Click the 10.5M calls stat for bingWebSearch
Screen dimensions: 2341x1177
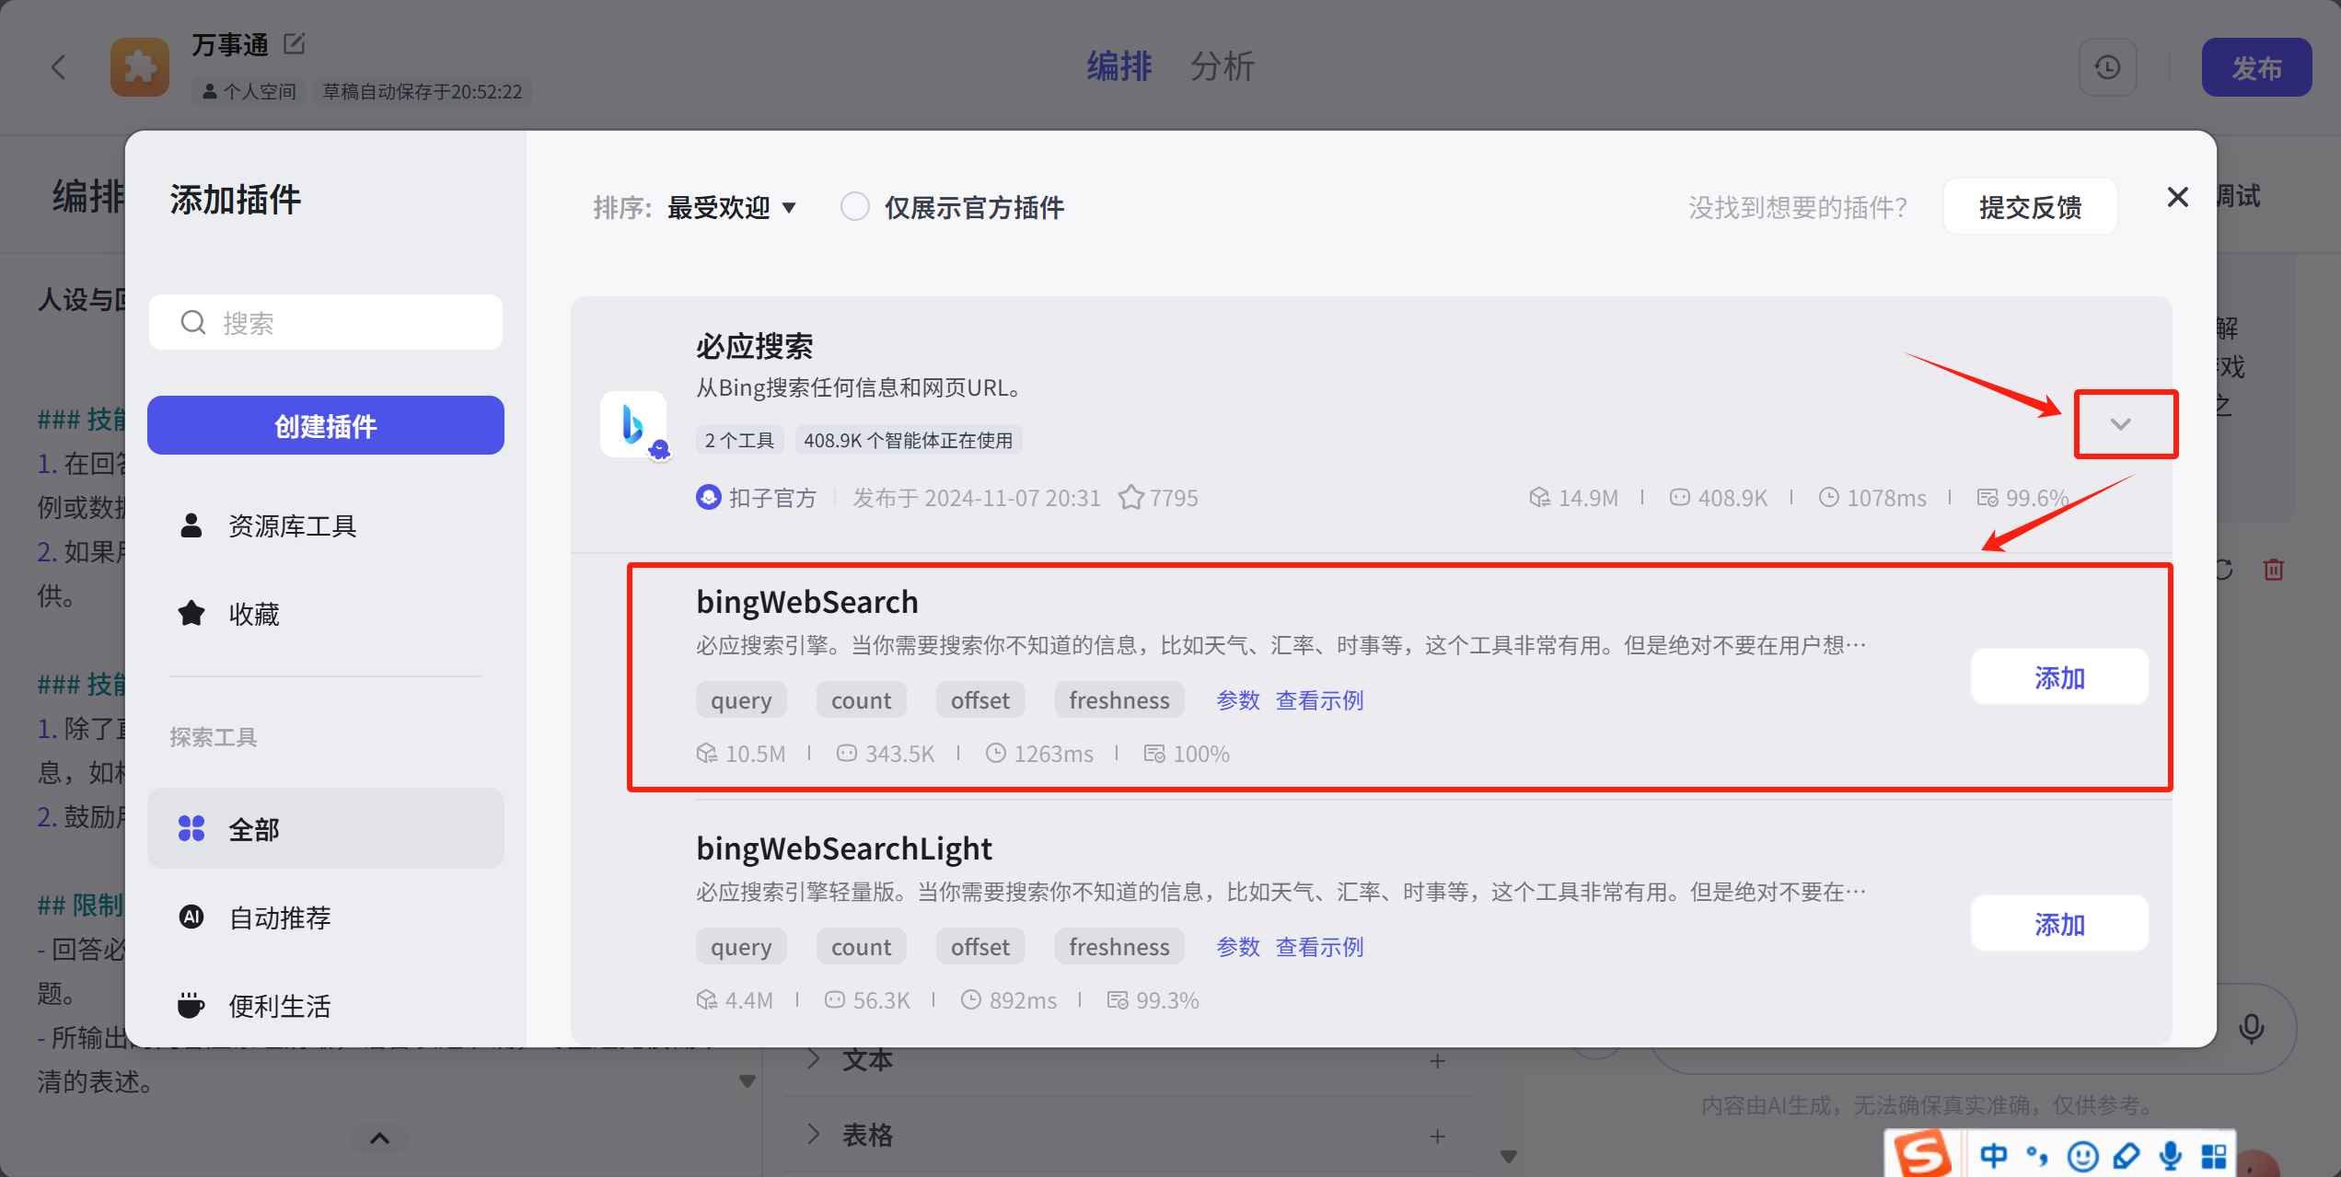pyautogui.click(x=741, y=754)
